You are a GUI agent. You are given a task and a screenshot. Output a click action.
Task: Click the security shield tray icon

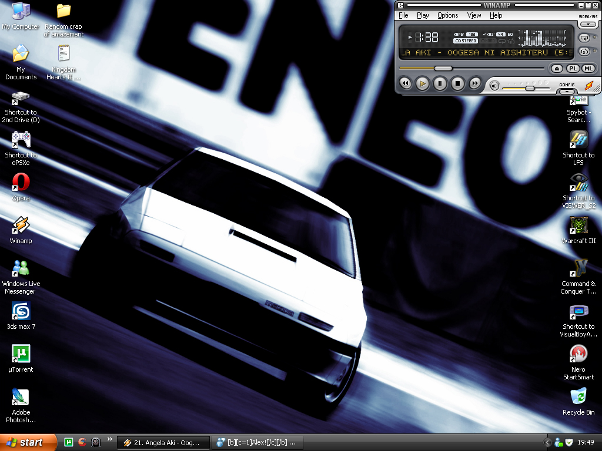point(569,443)
